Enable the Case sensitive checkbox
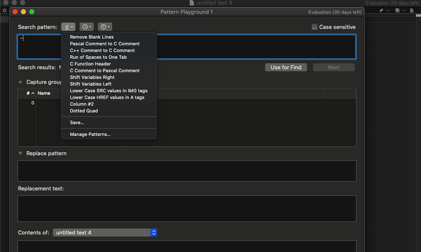Image resolution: width=421 pixels, height=252 pixels. 314,27
